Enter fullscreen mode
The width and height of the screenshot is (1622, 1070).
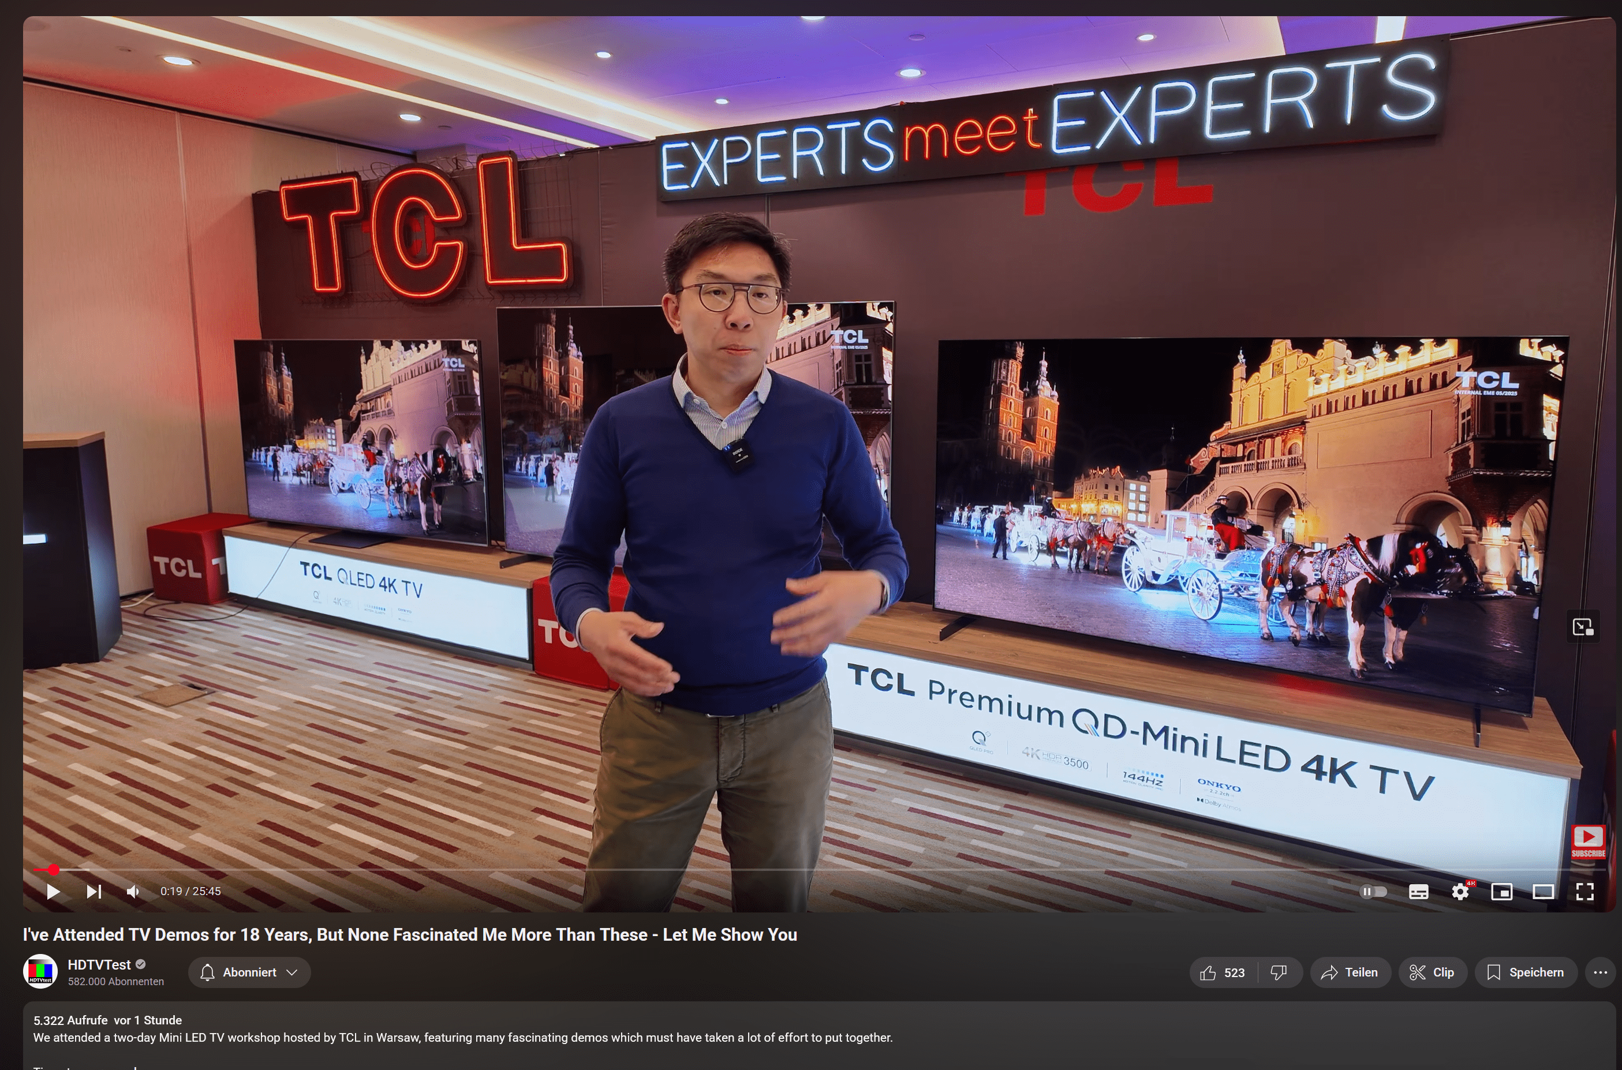coord(1585,891)
